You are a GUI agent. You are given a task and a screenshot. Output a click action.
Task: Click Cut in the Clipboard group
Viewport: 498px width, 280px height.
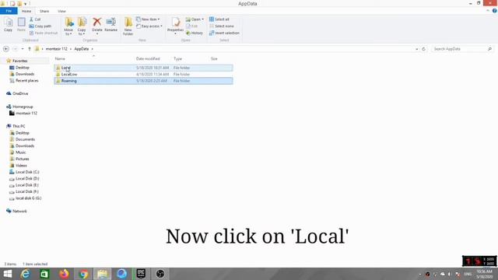pos(35,19)
